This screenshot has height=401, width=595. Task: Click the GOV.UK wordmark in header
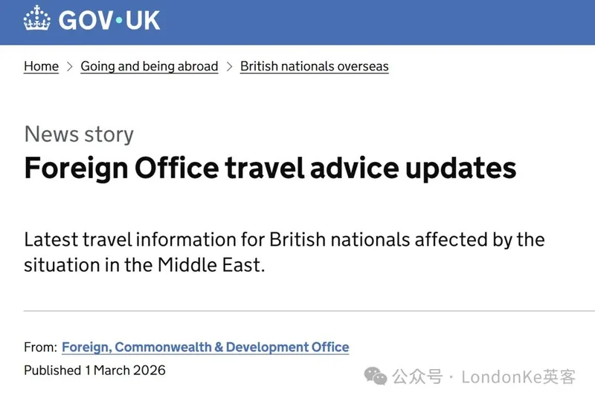click(109, 20)
